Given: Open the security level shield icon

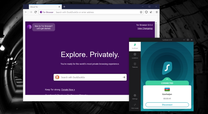Looking at the screenshot, I should [146, 12].
